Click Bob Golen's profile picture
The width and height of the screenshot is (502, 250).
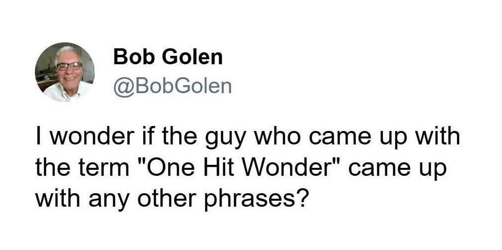tap(65, 72)
